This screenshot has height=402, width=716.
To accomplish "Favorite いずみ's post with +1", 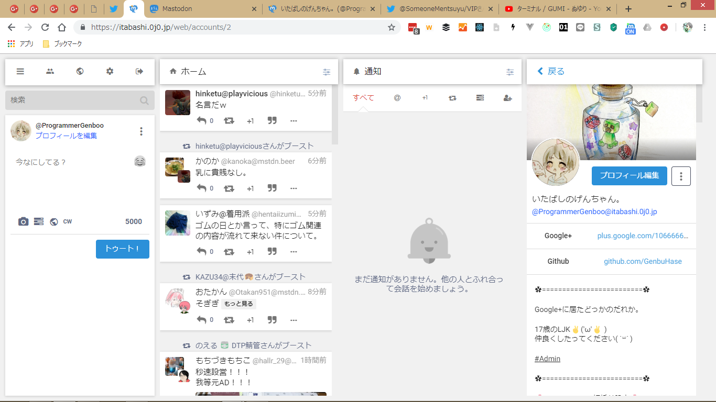I will point(250,252).
